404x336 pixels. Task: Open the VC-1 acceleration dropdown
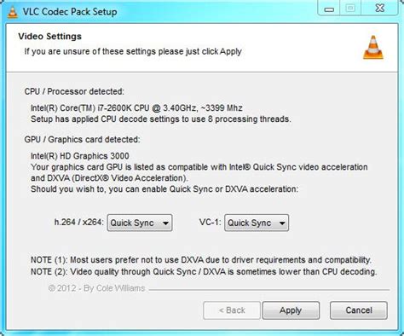pyautogui.click(x=257, y=223)
